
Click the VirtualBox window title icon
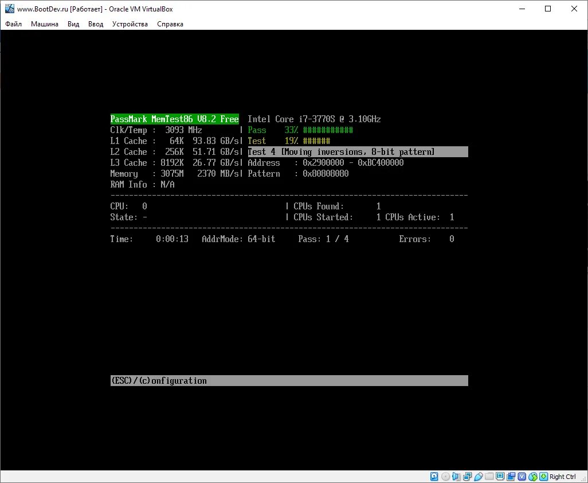tap(9, 9)
